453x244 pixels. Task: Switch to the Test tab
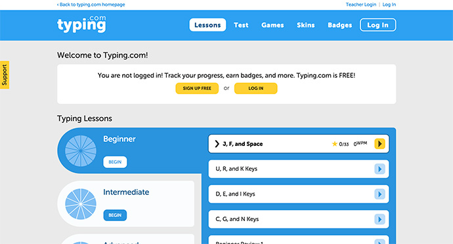click(241, 25)
